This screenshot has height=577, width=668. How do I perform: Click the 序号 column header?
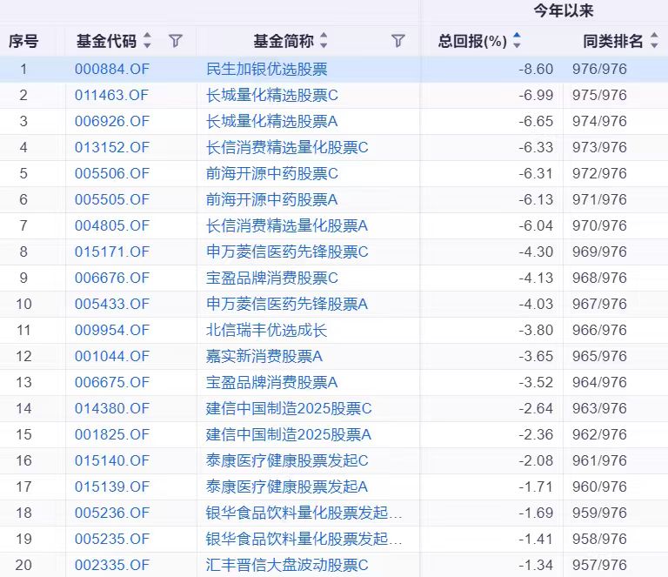tap(23, 41)
